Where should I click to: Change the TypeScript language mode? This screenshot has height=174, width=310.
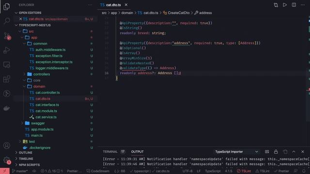[x=213, y=171]
